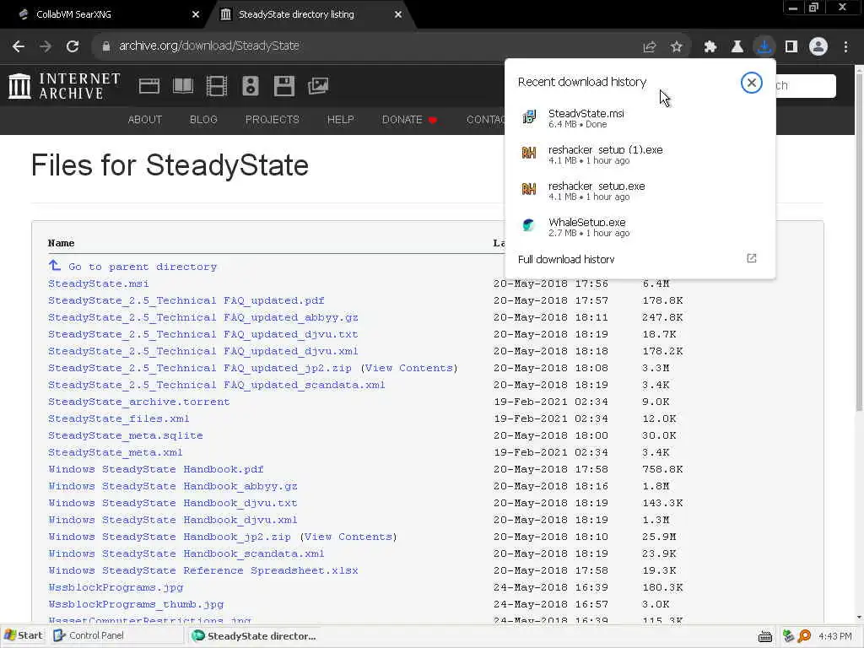
Task: Click the Name column header
Action: [61, 243]
